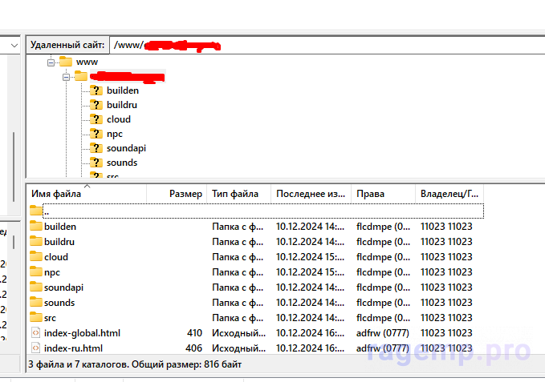Select the src folder row in file list

coord(51,318)
